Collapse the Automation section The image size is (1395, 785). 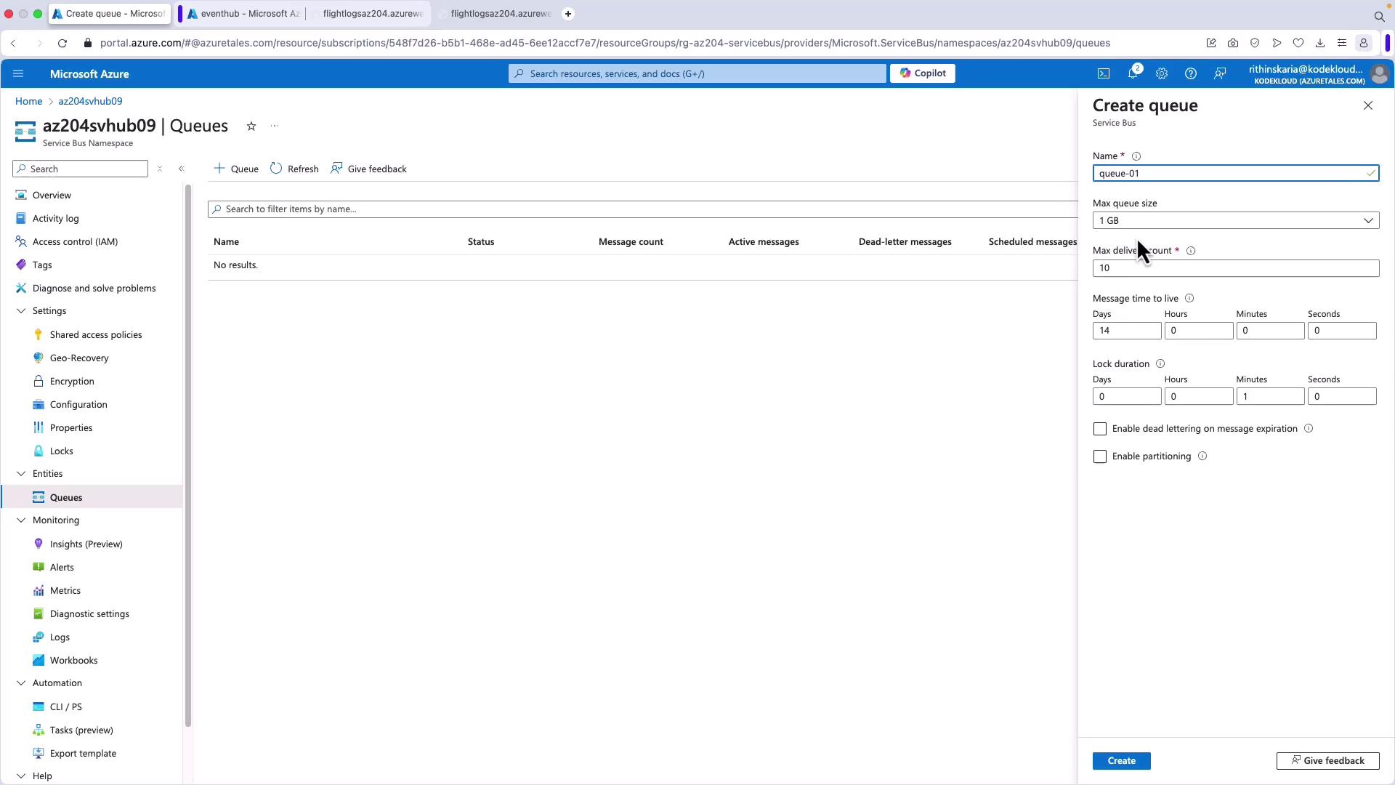(21, 683)
